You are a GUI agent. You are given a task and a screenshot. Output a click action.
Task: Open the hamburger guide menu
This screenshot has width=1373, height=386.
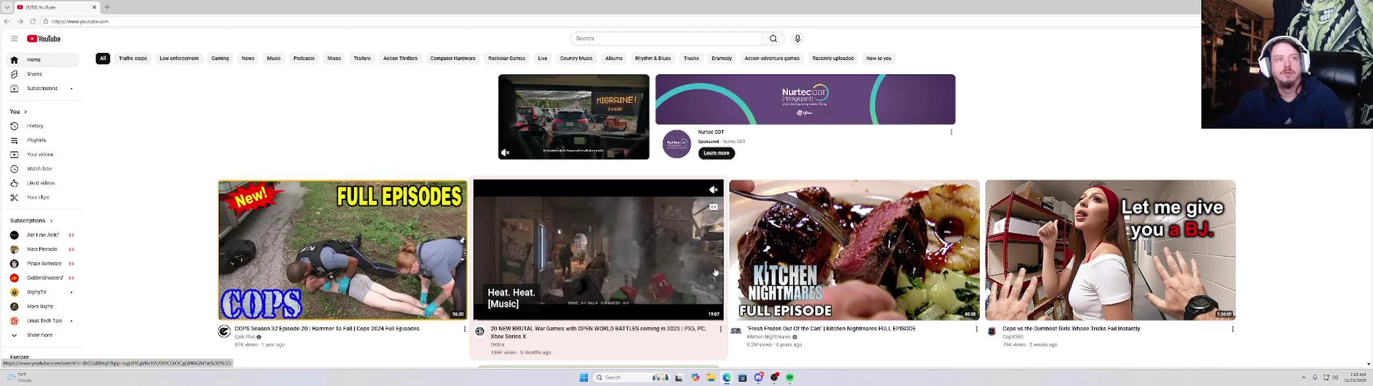[x=14, y=39]
